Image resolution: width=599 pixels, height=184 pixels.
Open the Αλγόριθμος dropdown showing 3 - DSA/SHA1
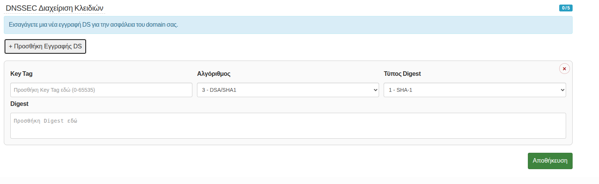[288, 90]
